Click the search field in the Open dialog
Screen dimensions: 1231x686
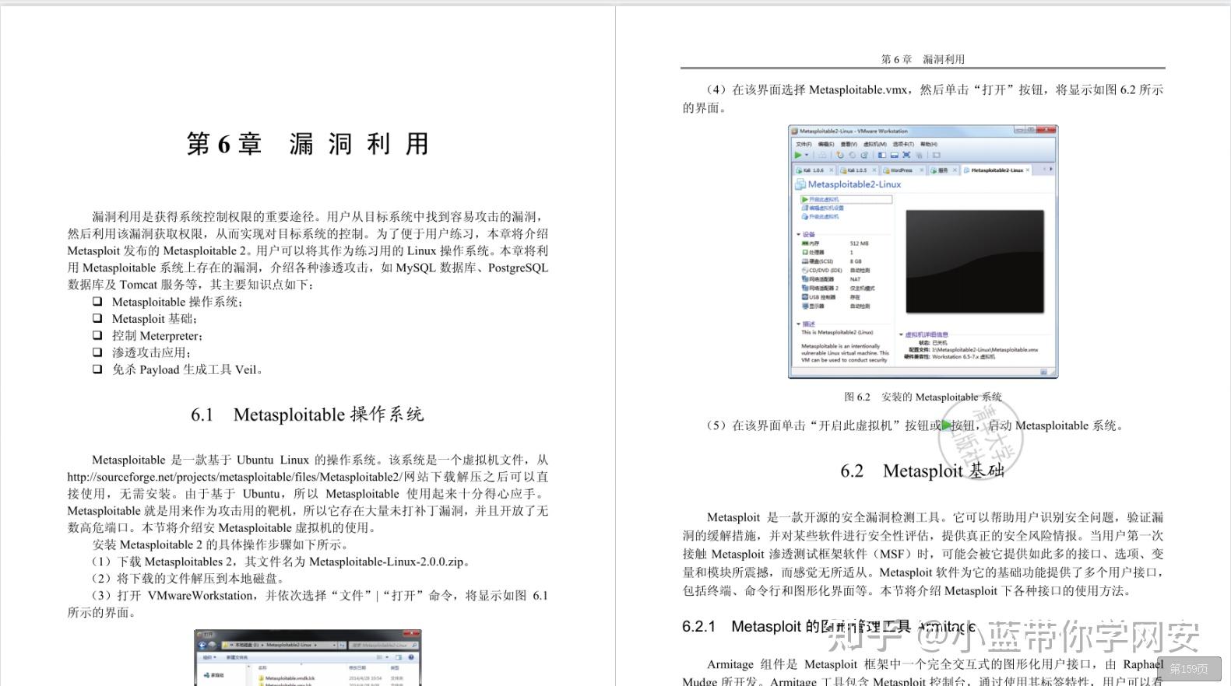[x=382, y=645]
